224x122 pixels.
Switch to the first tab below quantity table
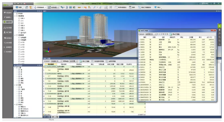47,117
